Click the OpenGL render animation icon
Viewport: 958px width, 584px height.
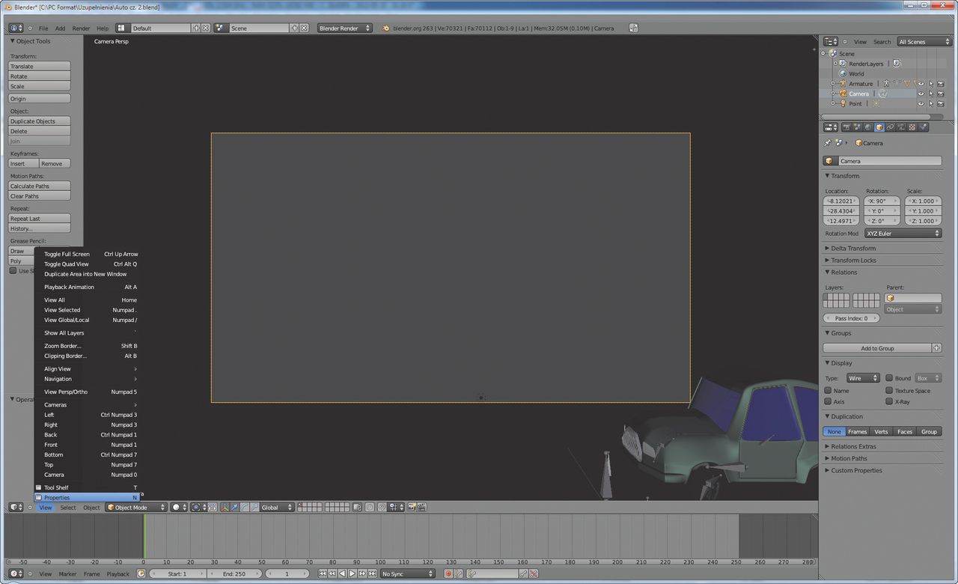(x=421, y=508)
